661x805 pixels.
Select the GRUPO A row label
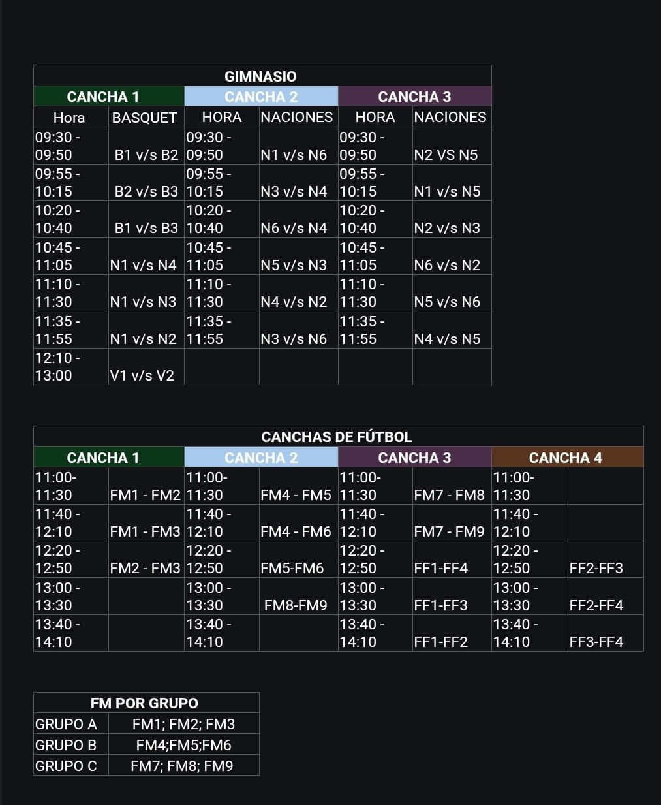pos(66,724)
